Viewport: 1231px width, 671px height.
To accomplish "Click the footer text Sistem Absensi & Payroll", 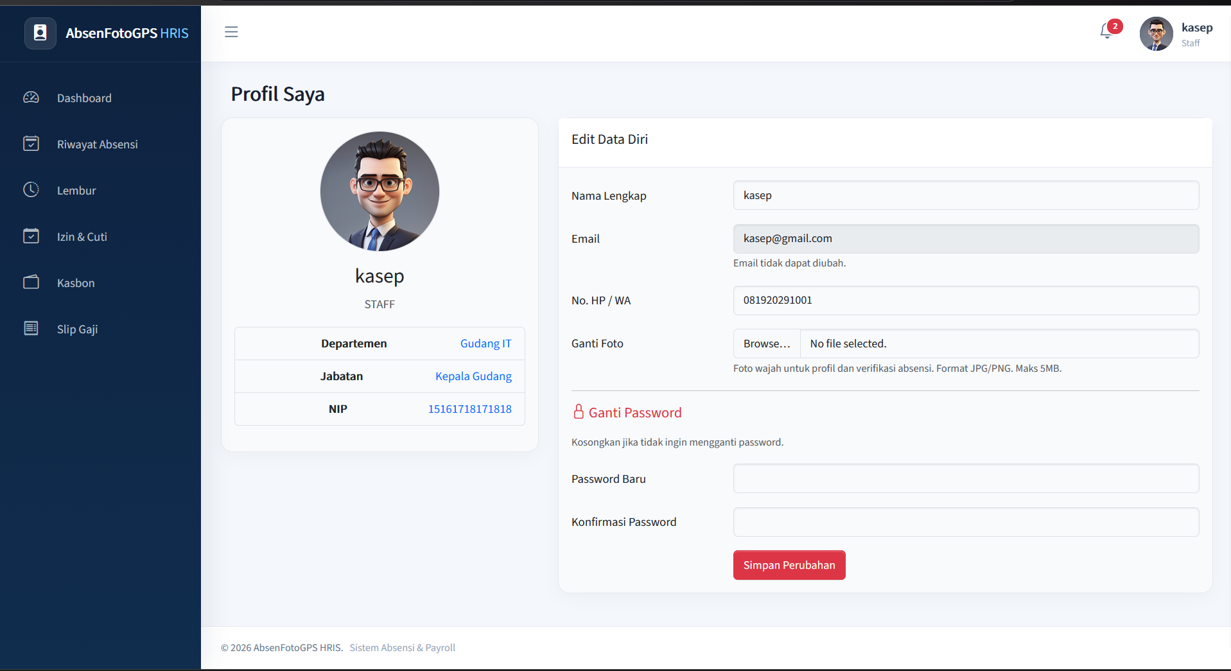I will coord(402,647).
